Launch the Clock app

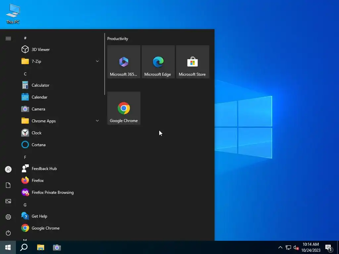61,133
